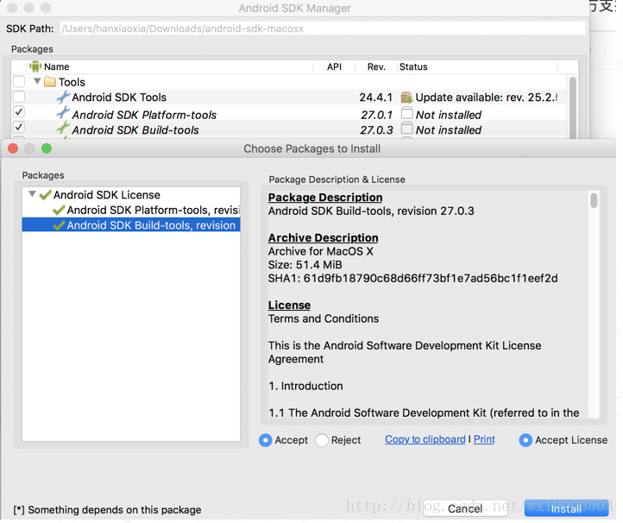This screenshot has height=523, width=623.
Task: Click the wrench icon beside Android SDK Platform-tools
Action: (63, 113)
